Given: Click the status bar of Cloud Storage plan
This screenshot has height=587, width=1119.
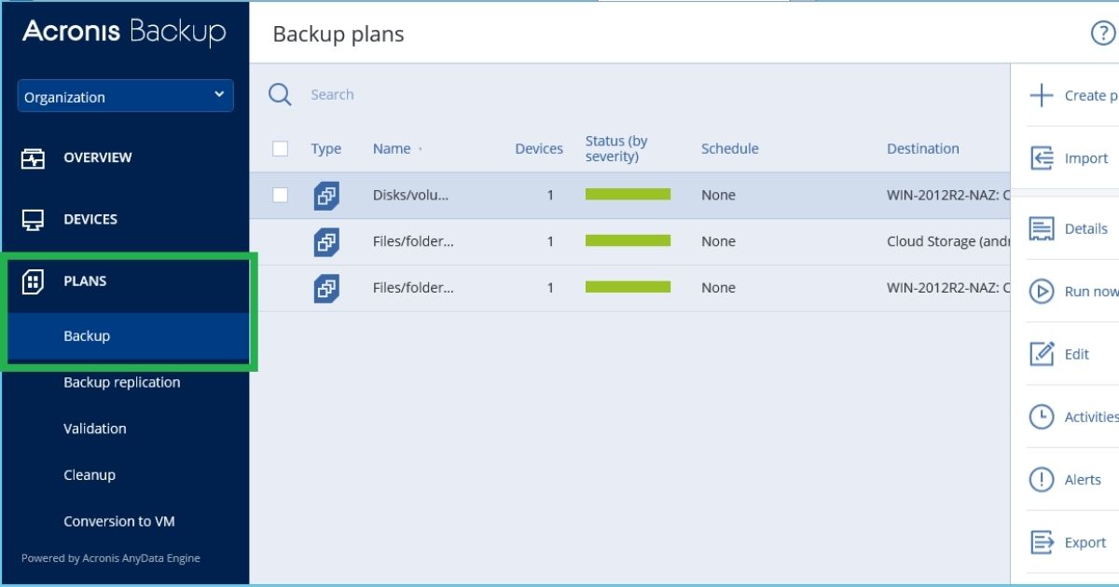Looking at the screenshot, I should (x=628, y=240).
